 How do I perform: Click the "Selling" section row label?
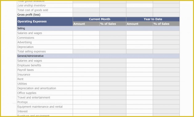[21, 28]
